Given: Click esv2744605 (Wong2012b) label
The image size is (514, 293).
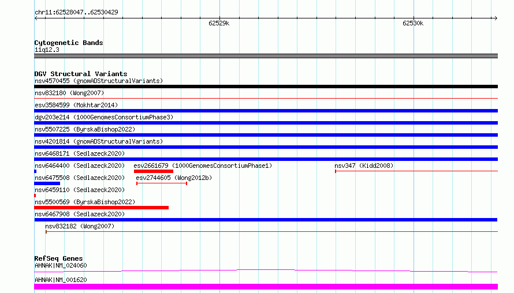Looking at the screenshot, I should pos(174,178).
